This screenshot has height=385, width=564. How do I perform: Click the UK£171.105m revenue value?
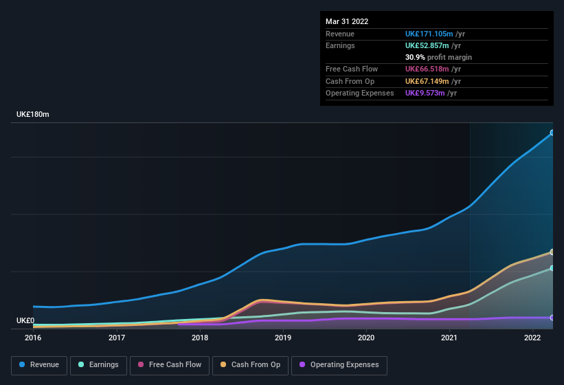tap(429, 34)
